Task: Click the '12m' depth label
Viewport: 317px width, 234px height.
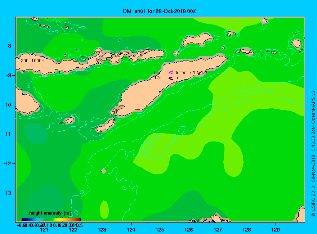Action: tap(158, 78)
